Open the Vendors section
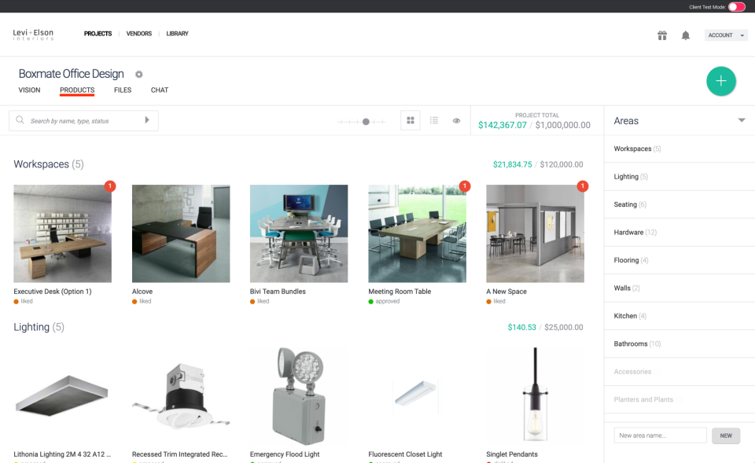 pos(138,33)
